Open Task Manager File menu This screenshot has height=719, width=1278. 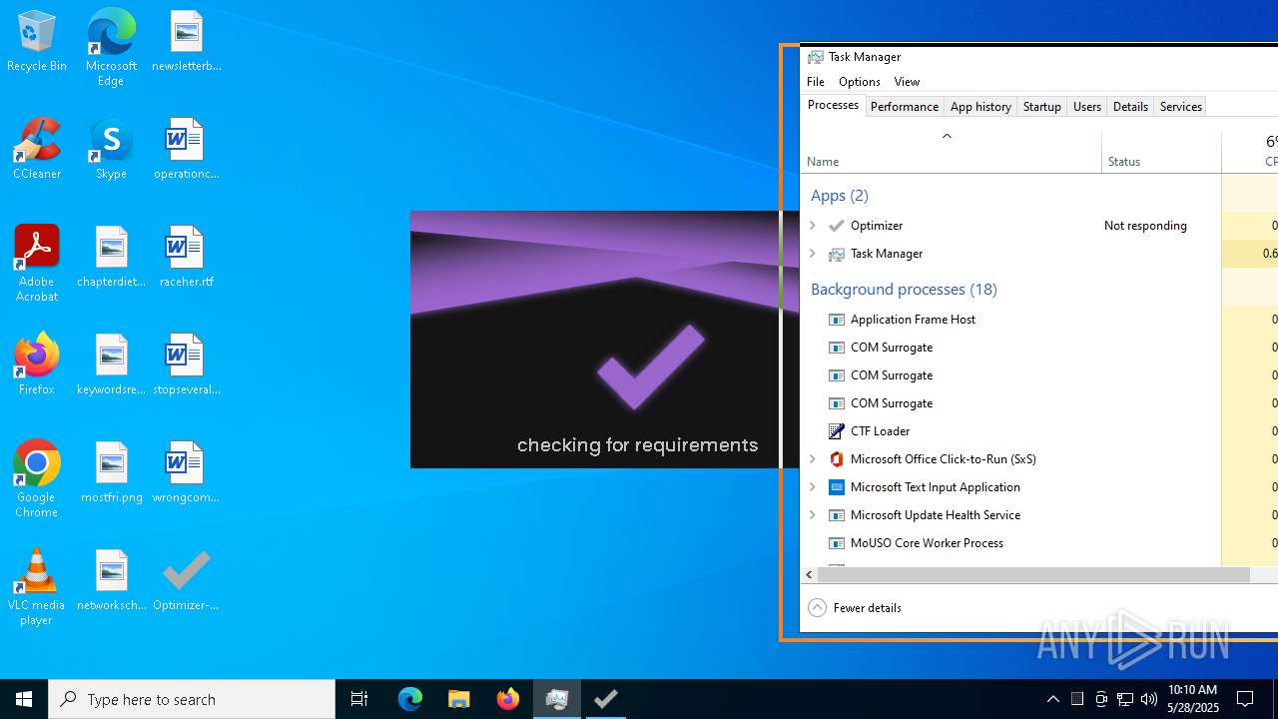point(816,82)
